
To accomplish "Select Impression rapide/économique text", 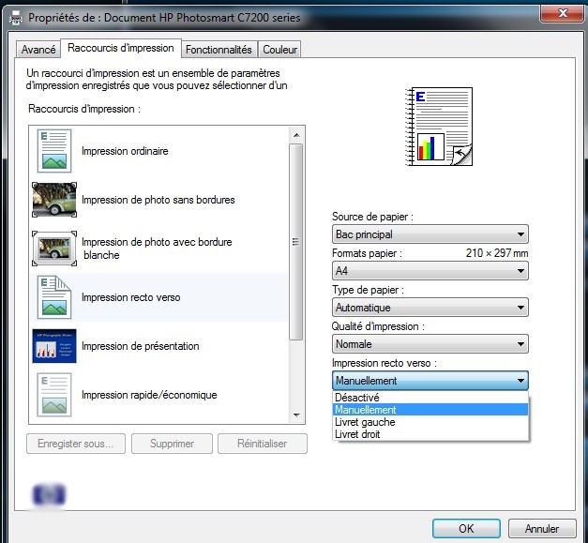I will (x=149, y=395).
